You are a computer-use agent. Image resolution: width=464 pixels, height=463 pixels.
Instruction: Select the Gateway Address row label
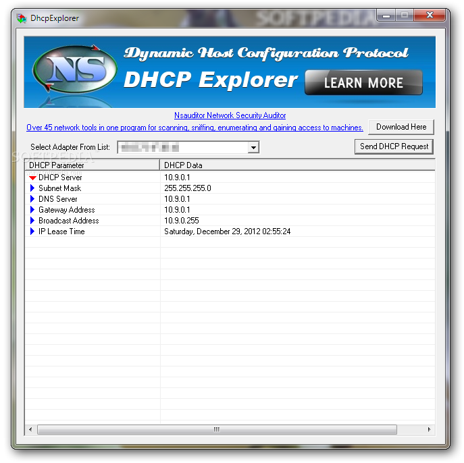(x=67, y=210)
